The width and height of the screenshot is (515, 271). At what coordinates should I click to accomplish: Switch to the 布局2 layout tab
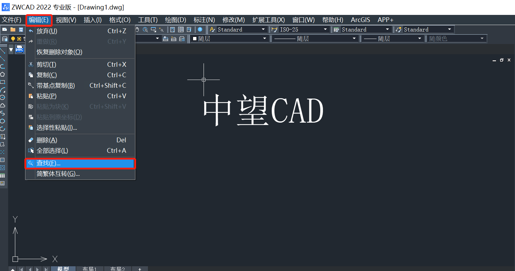[x=117, y=269]
